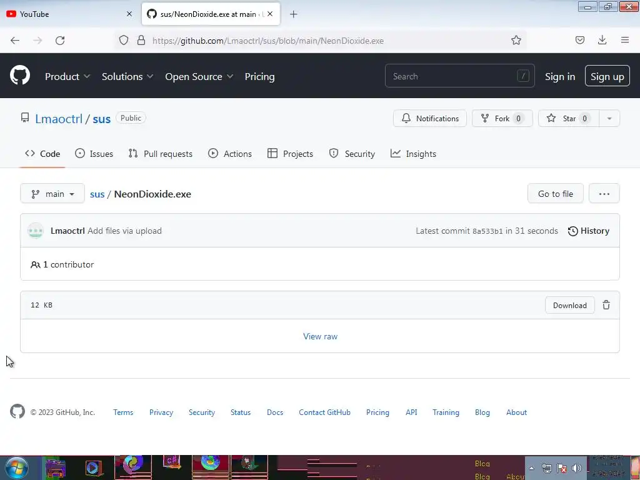Open the Add files via upload commit
This screenshot has height=480, width=640.
pos(124,231)
